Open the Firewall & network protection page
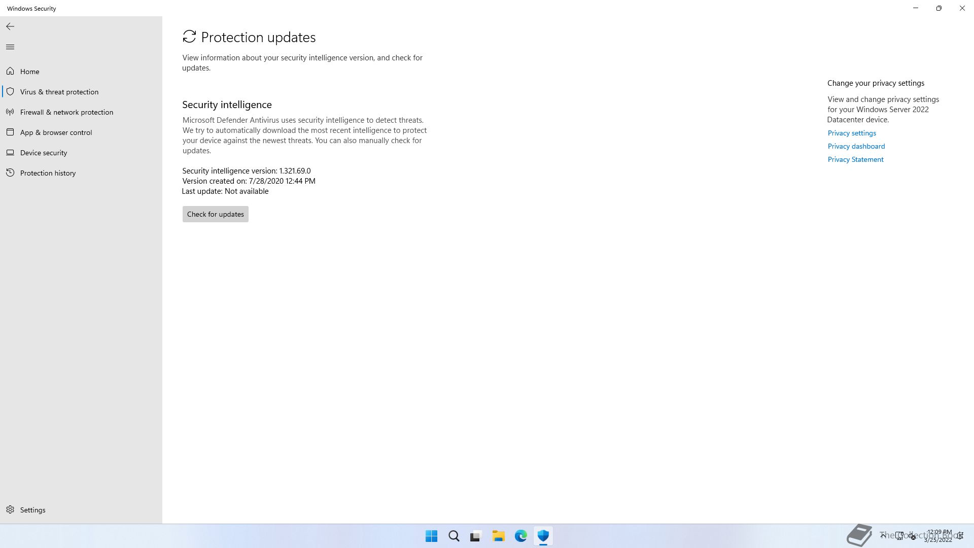The height and width of the screenshot is (548, 974). 66,112
